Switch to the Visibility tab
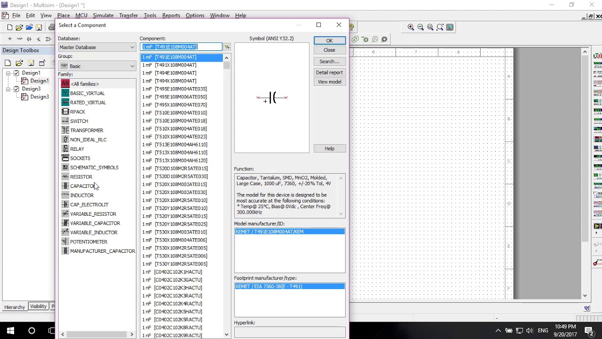The height and width of the screenshot is (339, 602). (x=38, y=306)
